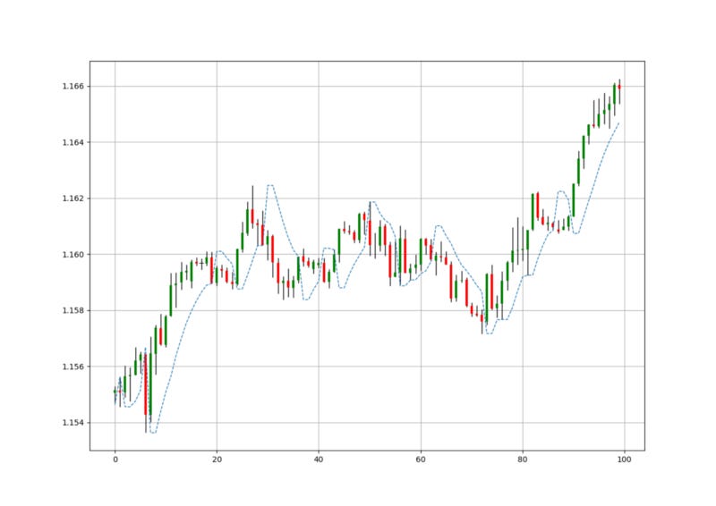Click the 60 x-axis tick label
The image size is (716, 506).
[421, 460]
